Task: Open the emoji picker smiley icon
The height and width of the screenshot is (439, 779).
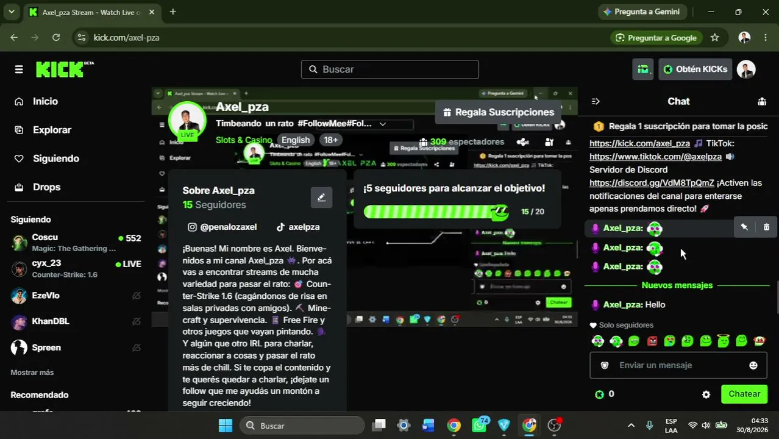Action: pyautogui.click(x=753, y=365)
